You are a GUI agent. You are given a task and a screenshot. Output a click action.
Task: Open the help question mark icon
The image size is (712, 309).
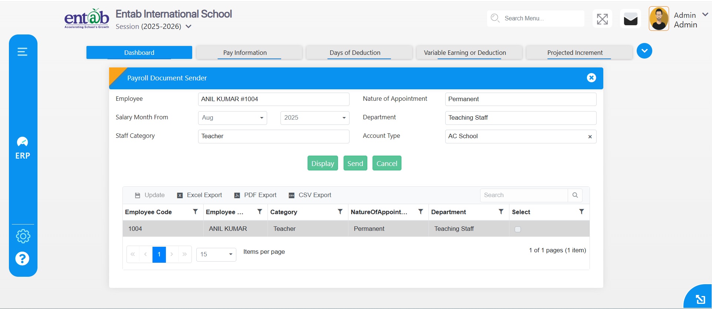coord(22,259)
